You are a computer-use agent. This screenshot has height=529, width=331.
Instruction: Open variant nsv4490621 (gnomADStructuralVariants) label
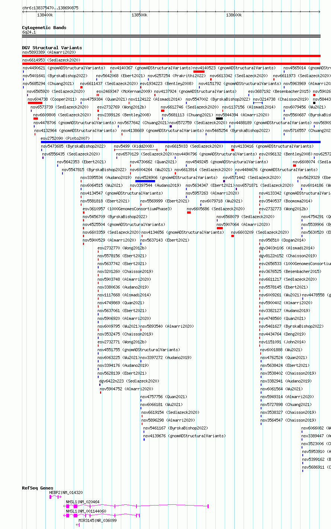(x=64, y=68)
